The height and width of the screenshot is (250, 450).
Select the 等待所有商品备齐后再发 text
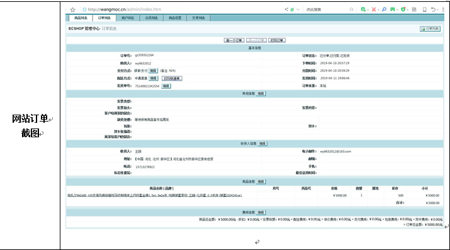coord(152,120)
